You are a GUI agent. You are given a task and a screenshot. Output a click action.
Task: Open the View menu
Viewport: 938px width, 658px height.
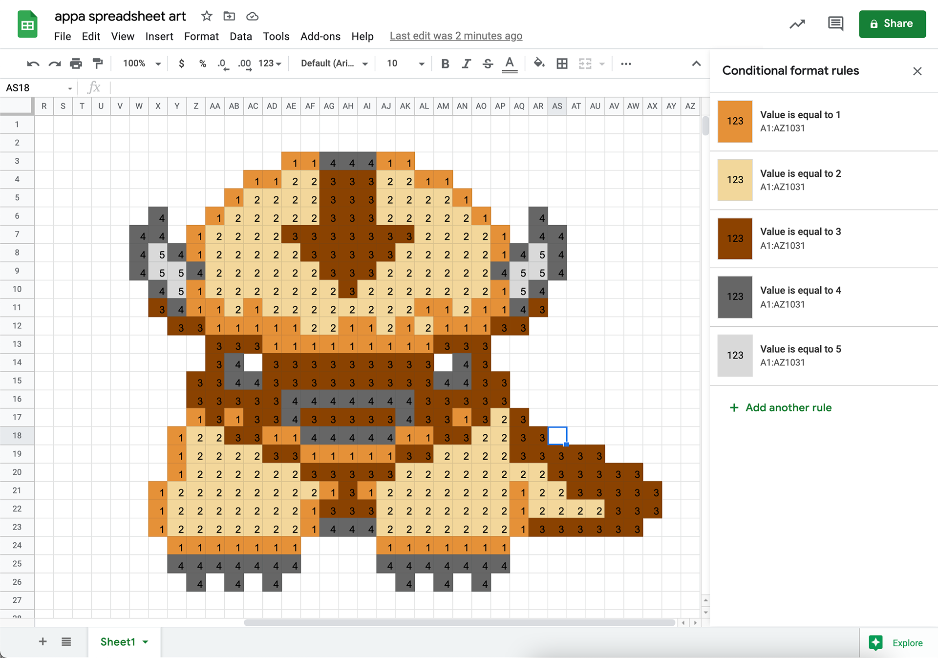(x=123, y=36)
